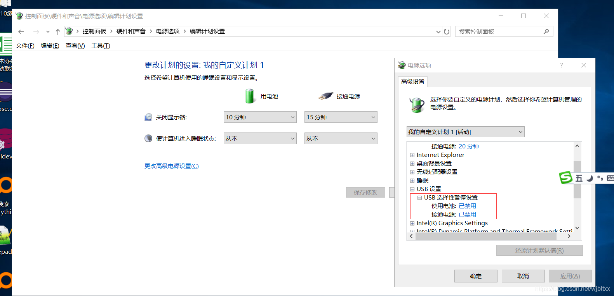Collapse the USB 选择性暂停设置 node
This screenshot has height=296, width=614.
coord(419,198)
